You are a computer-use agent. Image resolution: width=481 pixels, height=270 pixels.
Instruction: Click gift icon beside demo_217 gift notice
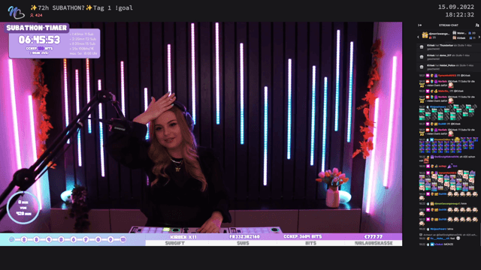(422, 57)
